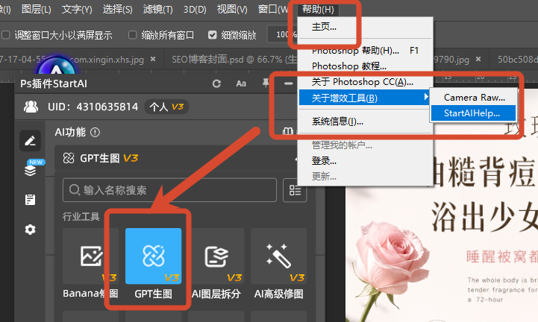Screen dimensions: 538x322
Task: Open the 文字(Y) menu
Action: click(77, 9)
